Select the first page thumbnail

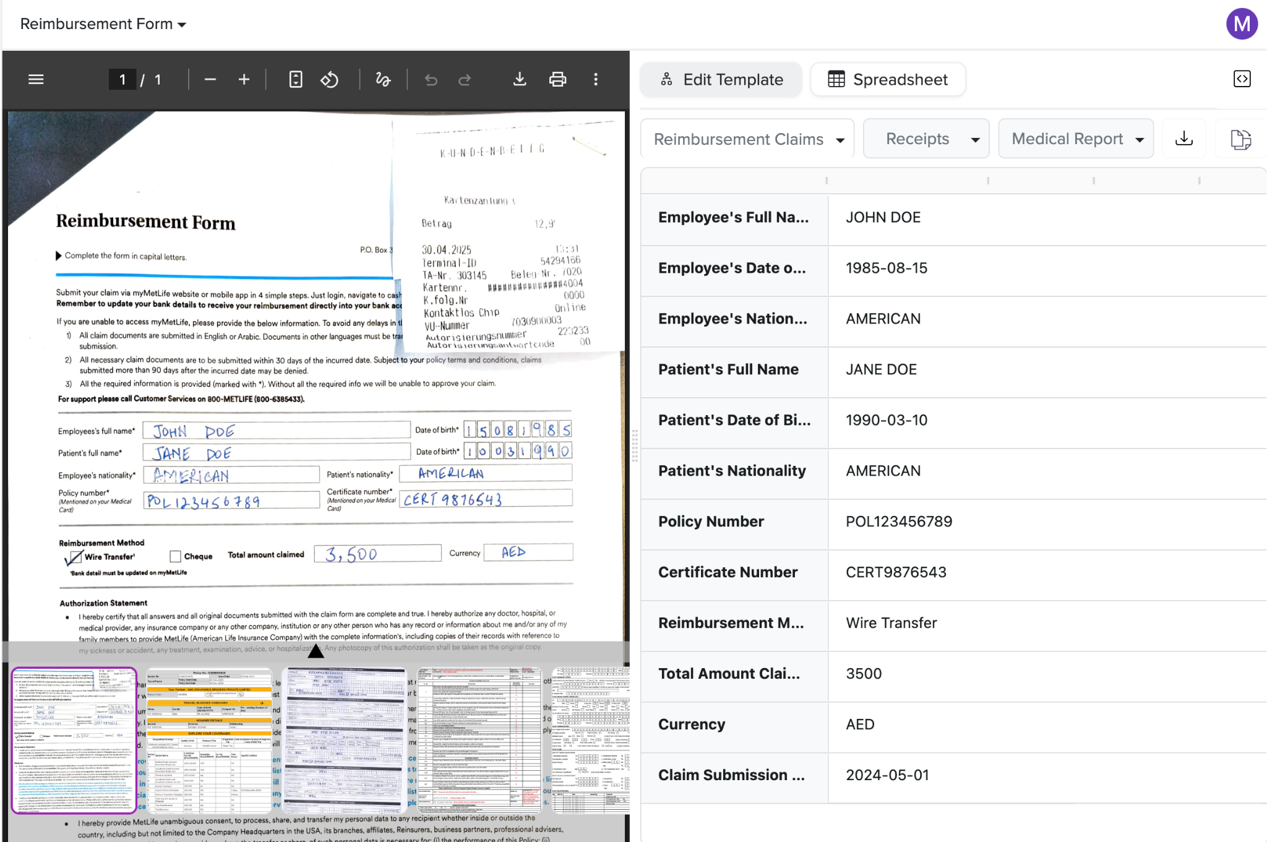pos(74,740)
